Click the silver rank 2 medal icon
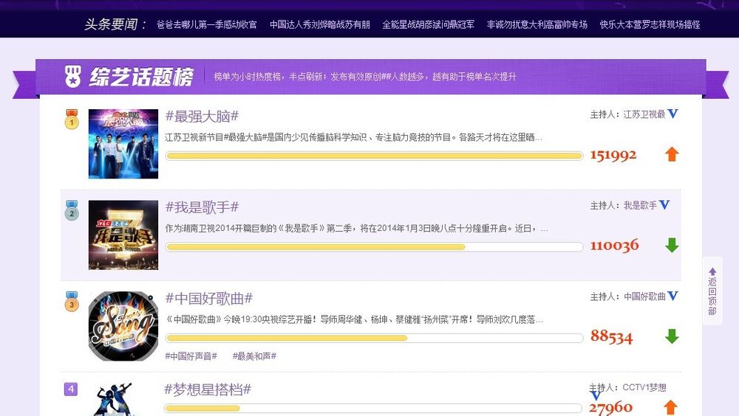 click(72, 210)
